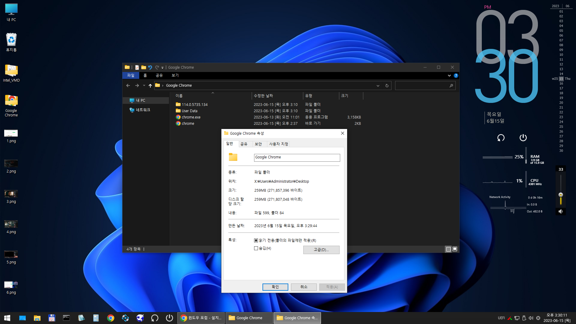576x324 pixels.
Task: Go up one folder level
Action: point(150,85)
